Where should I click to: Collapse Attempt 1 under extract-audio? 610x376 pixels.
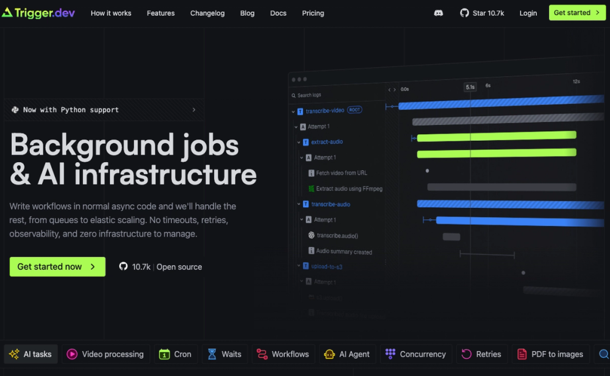point(301,157)
